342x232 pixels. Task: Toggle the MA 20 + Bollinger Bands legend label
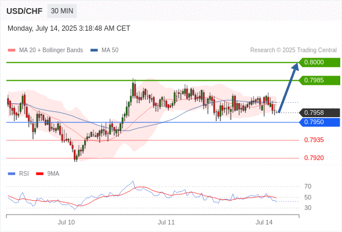coord(51,50)
